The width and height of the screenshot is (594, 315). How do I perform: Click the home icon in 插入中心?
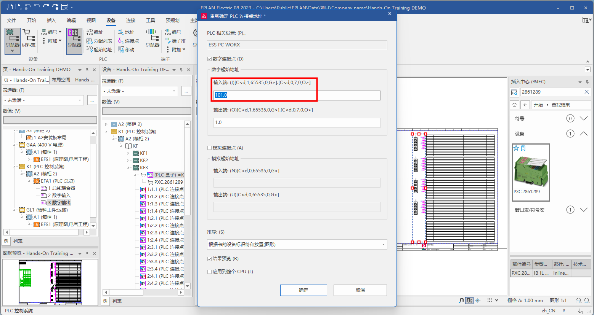point(515,105)
